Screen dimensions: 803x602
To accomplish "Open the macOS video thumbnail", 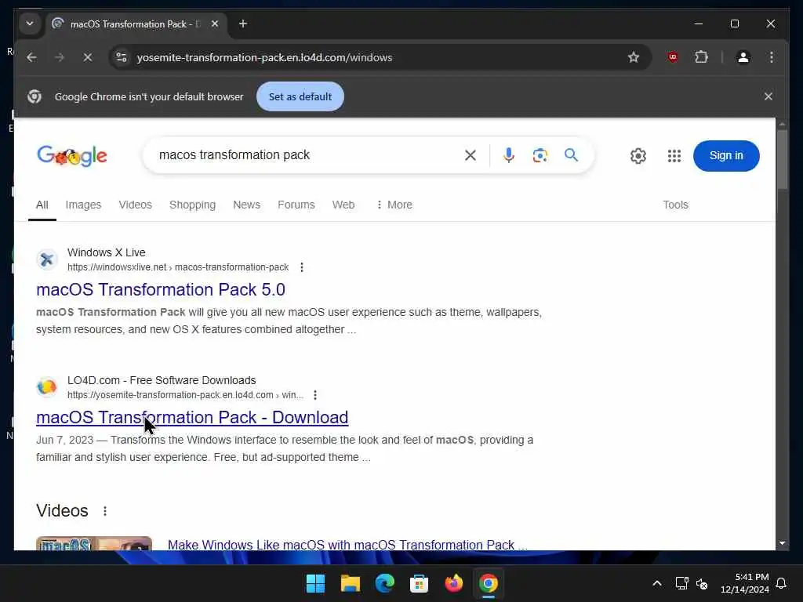I will tap(94, 543).
